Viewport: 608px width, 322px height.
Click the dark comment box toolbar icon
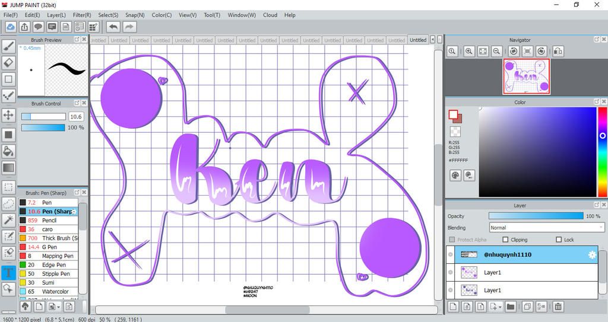(52, 27)
